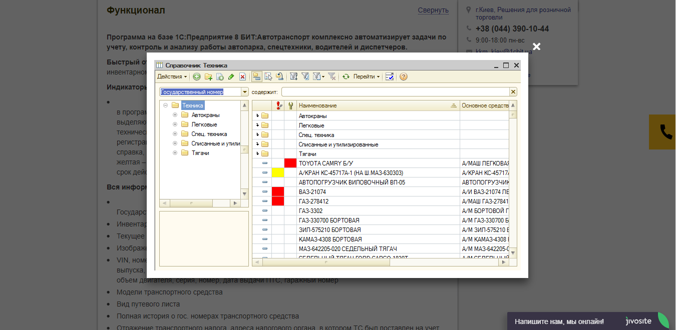Image resolution: width=676 pixels, height=330 pixels.
Task: Open the Перейти menu
Action: click(366, 76)
